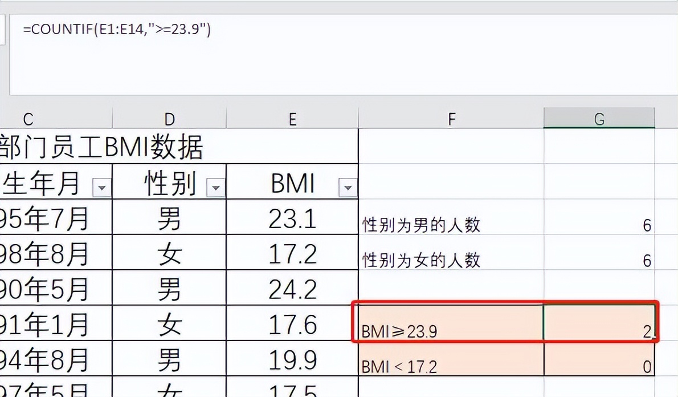Viewport: 678px width, 397px height.
Task: Select column F header
Action: point(451,119)
